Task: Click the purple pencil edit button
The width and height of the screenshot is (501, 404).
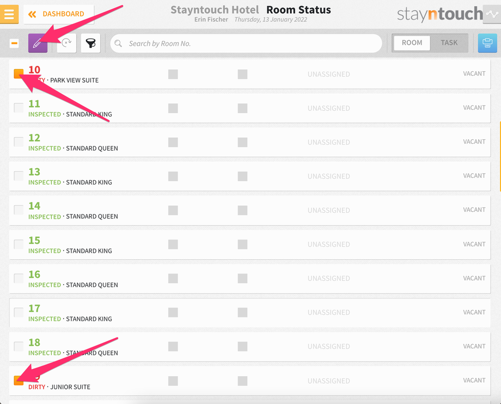Action: [x=38, y=43]
